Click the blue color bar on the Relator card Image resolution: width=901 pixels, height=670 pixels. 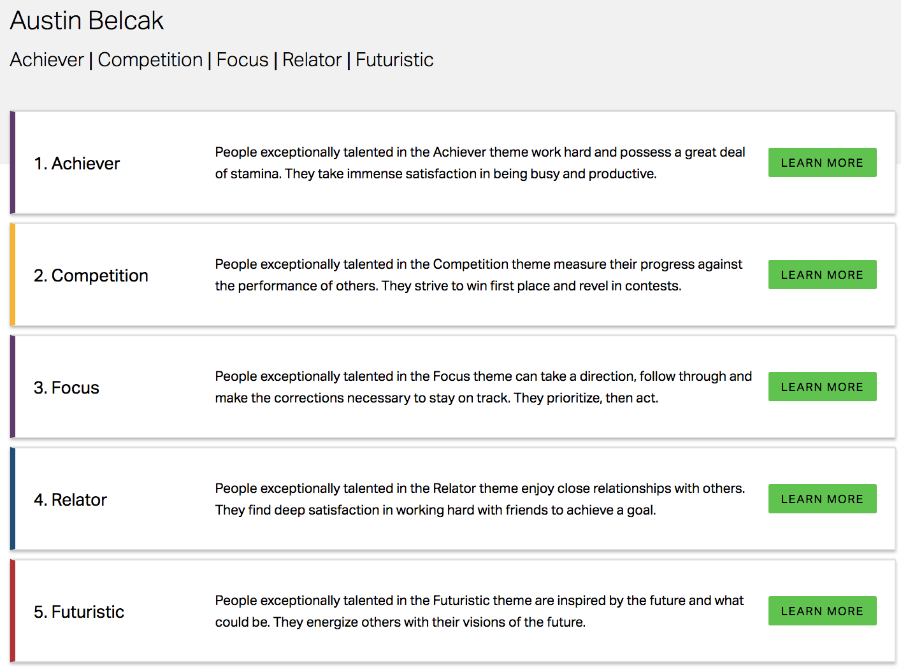pos(13,499)
